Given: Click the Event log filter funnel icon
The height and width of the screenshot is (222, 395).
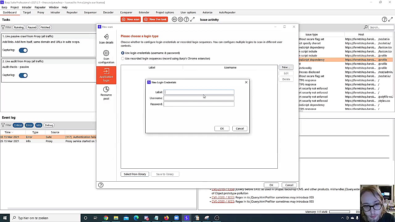Looking at the screenshot, I should coord(3,125).
